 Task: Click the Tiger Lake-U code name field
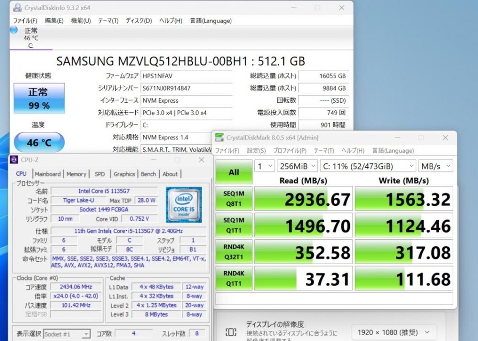pos(78,200)
